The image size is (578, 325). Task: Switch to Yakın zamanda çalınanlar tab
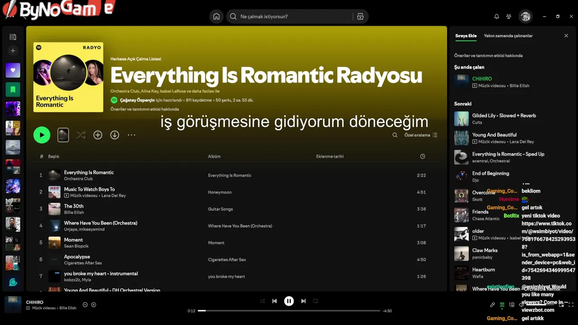(x=508, y=36)
